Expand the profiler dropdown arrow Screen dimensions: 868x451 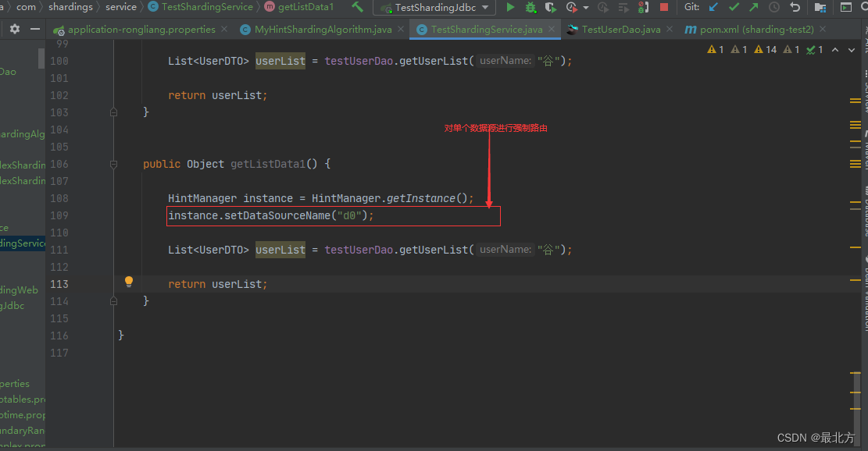[x=586, y=7]
